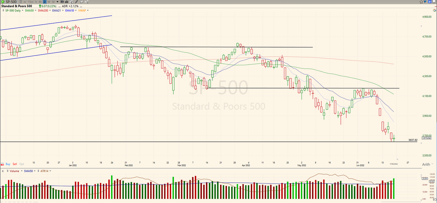This screenshot has width=437, height=203.
Task: Open the T chart template dropdown
Action: 62,2
